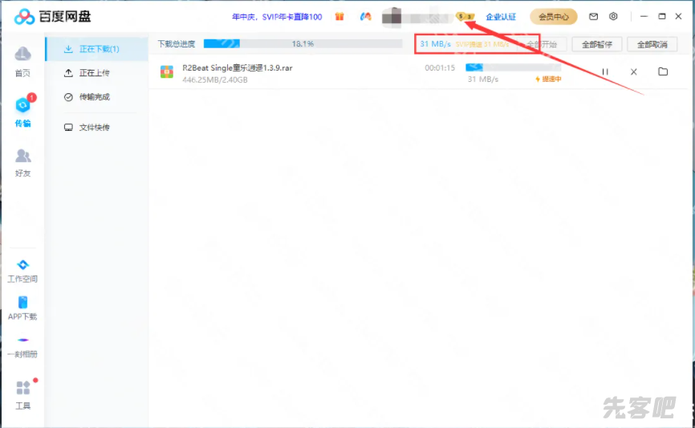695x428 pixels.
Task: Click the 传输 transfer sidebar icon
Action: point(22,105)
